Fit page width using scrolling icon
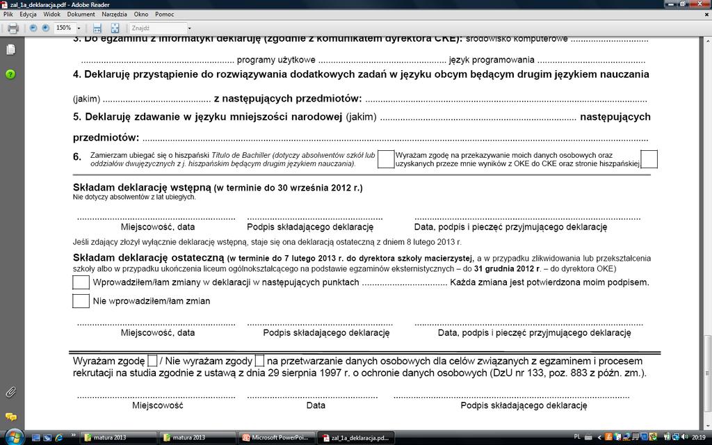 [x=97, y=28]
